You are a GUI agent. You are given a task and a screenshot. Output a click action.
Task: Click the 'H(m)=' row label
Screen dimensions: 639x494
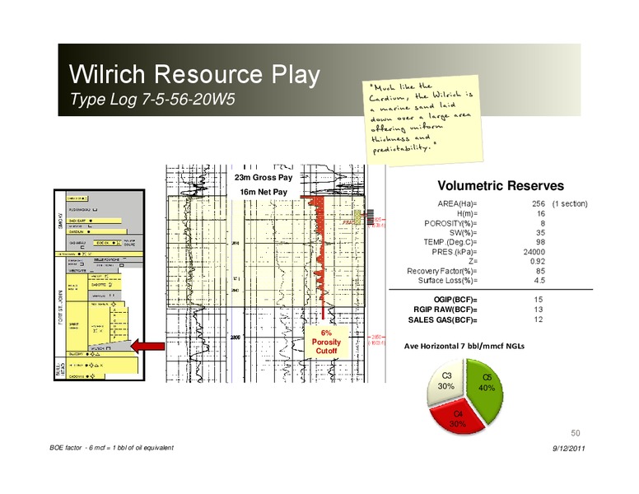tap(467, 213)
